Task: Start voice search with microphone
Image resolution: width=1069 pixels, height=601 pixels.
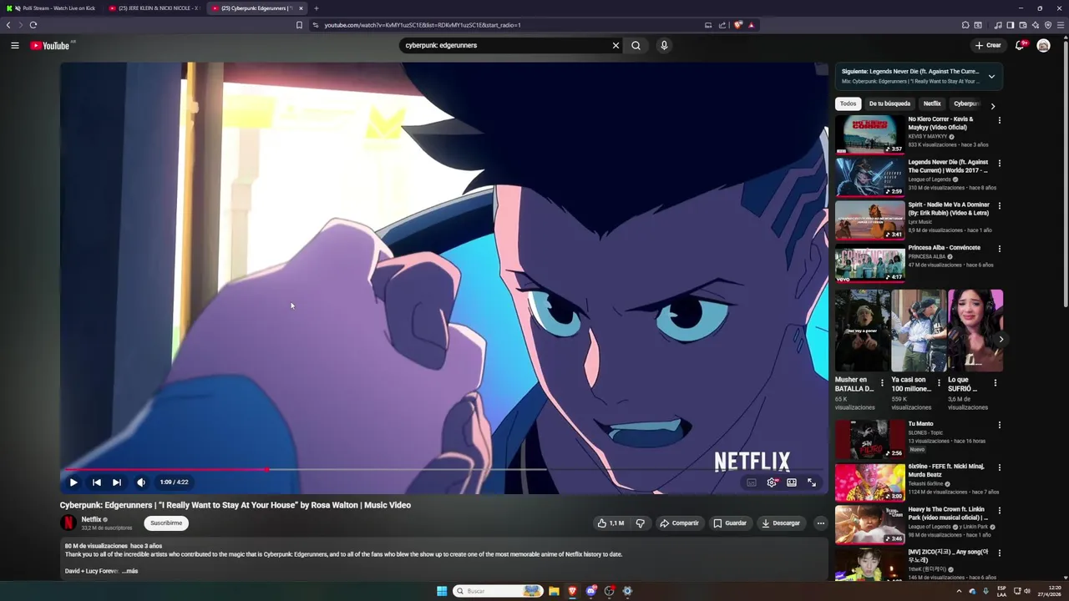Action: (664, 45)
